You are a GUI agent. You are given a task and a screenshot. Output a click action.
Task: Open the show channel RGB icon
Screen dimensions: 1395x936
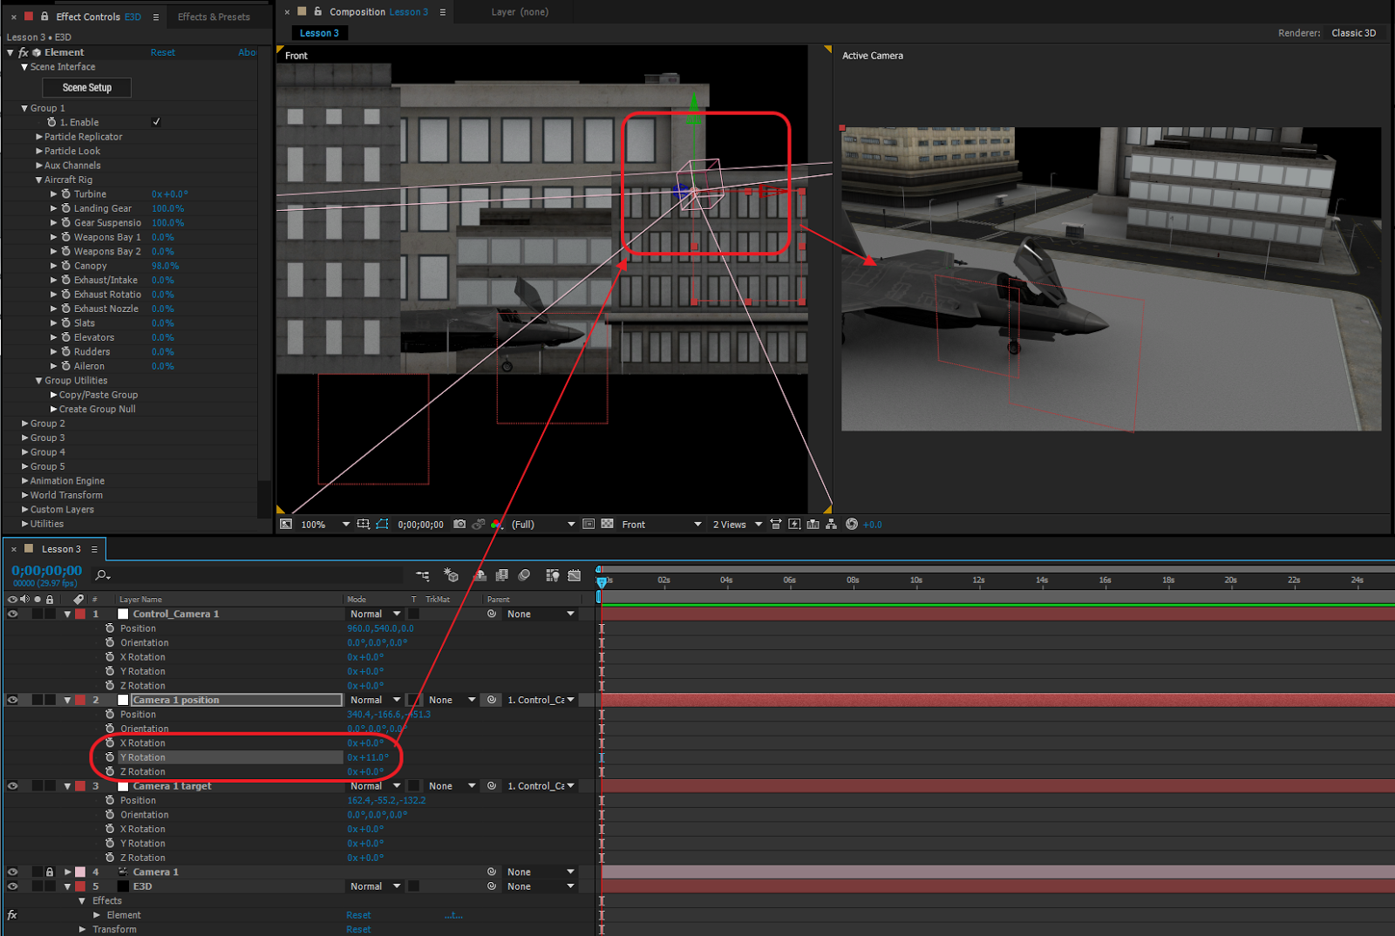496,525
